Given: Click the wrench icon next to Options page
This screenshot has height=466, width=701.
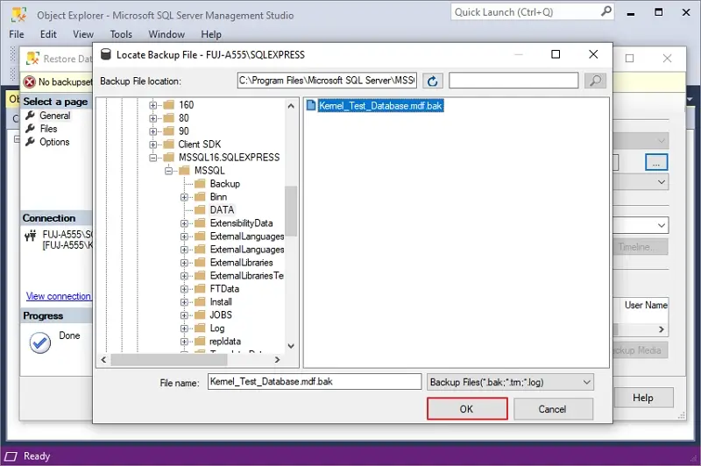Looking at the screenshot, I should coord(30,142).
